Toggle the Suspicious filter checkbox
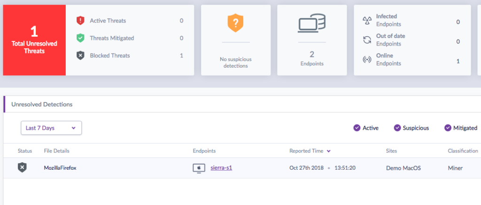The image size is (481, 205). coord(397,128)
